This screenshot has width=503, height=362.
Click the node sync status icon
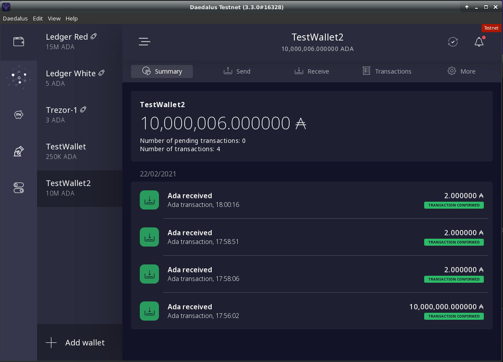point(452,42)
